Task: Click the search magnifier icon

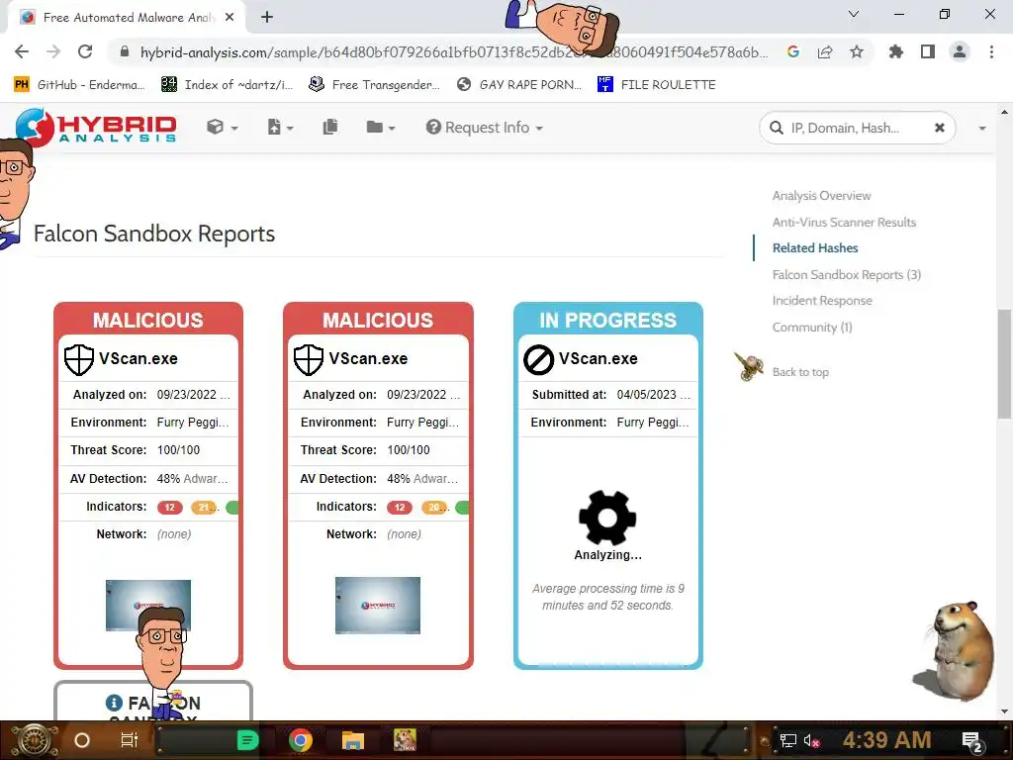Action: coord(776,128)
